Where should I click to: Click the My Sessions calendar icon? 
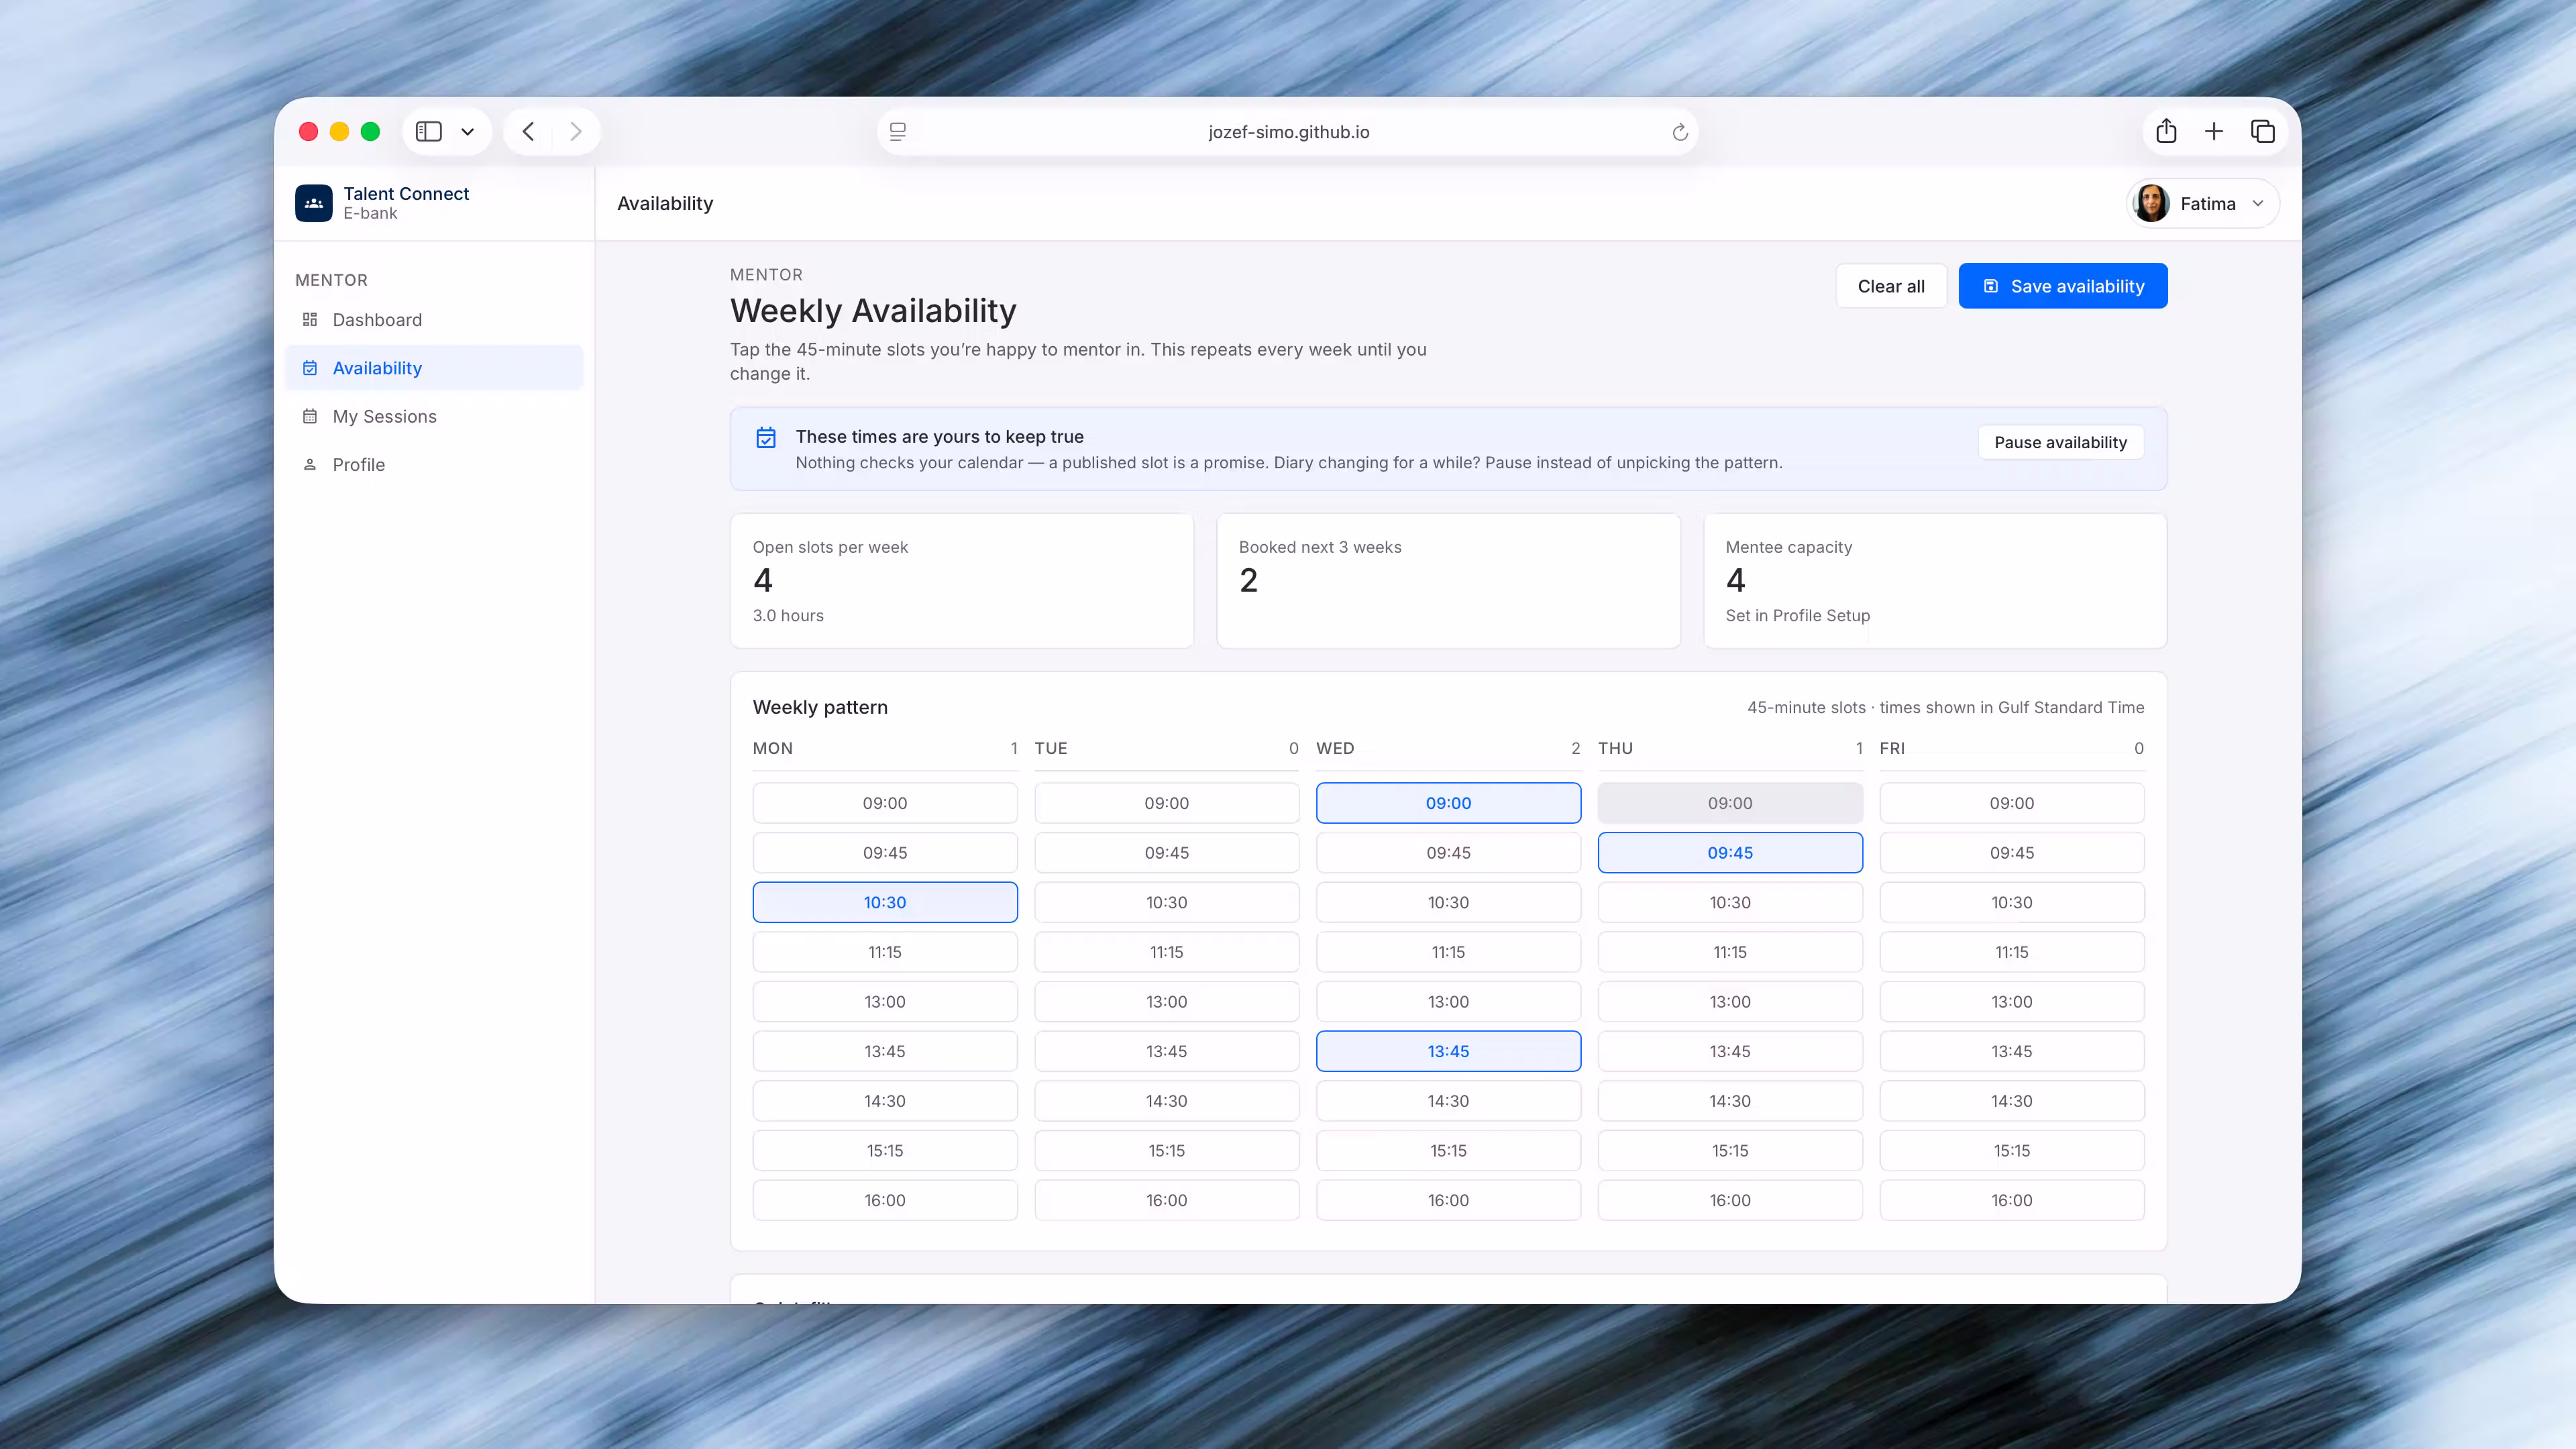[310, 416]
